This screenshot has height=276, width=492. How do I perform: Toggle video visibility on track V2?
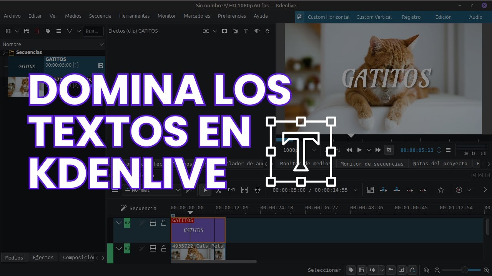tap(153, 223)
